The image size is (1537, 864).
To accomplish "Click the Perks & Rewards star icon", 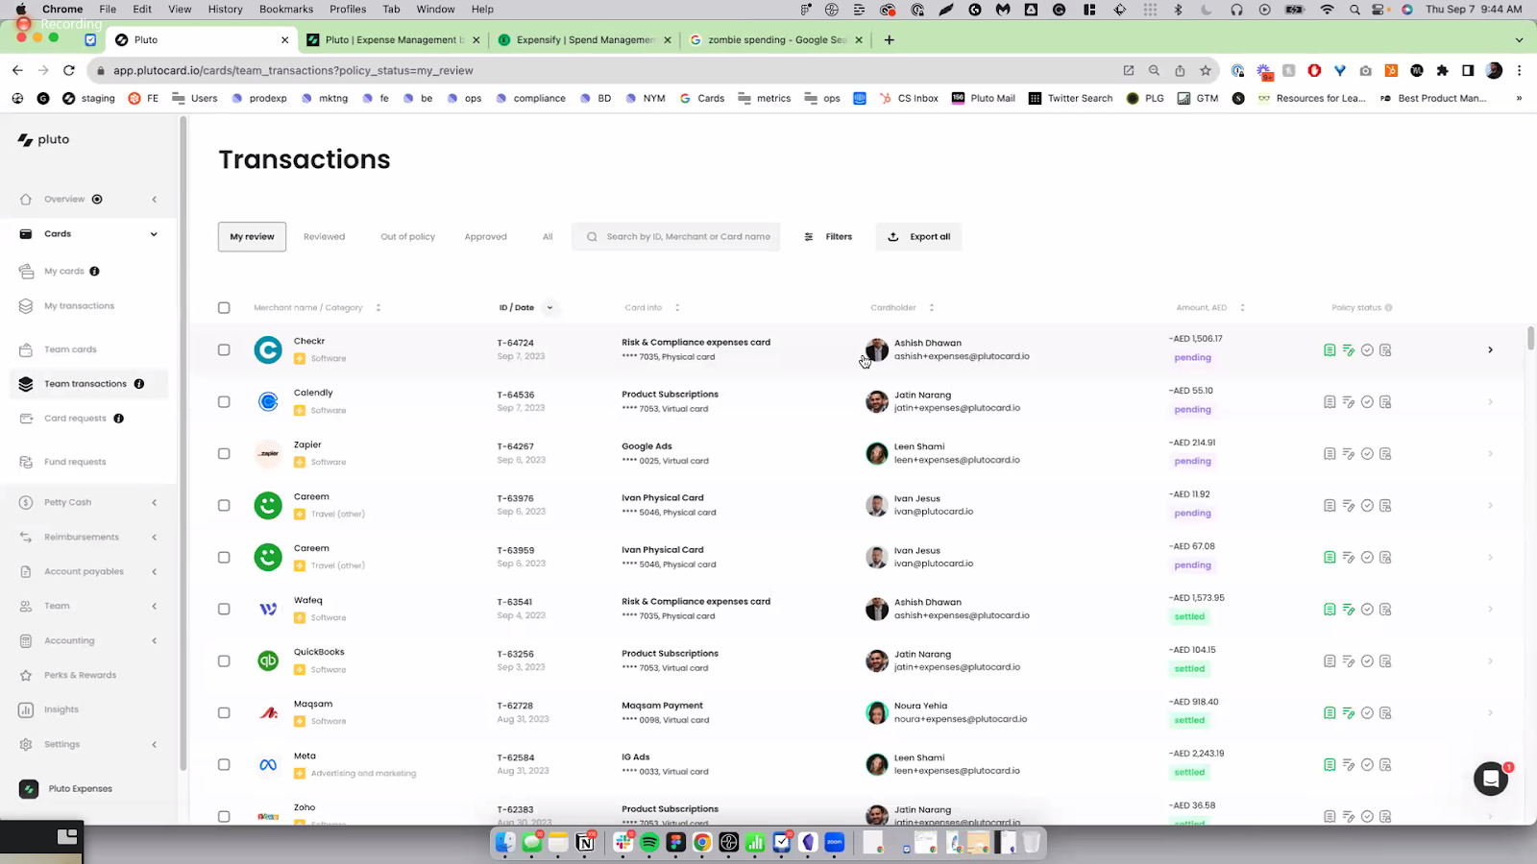I will pos(26,675).
